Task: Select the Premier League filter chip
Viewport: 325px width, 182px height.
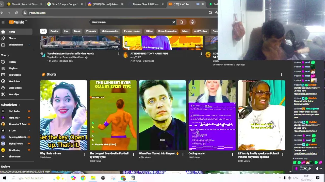Action: (132, 31)
